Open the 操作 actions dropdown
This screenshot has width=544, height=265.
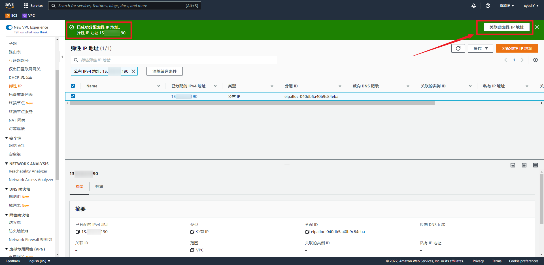click(481, 48)
